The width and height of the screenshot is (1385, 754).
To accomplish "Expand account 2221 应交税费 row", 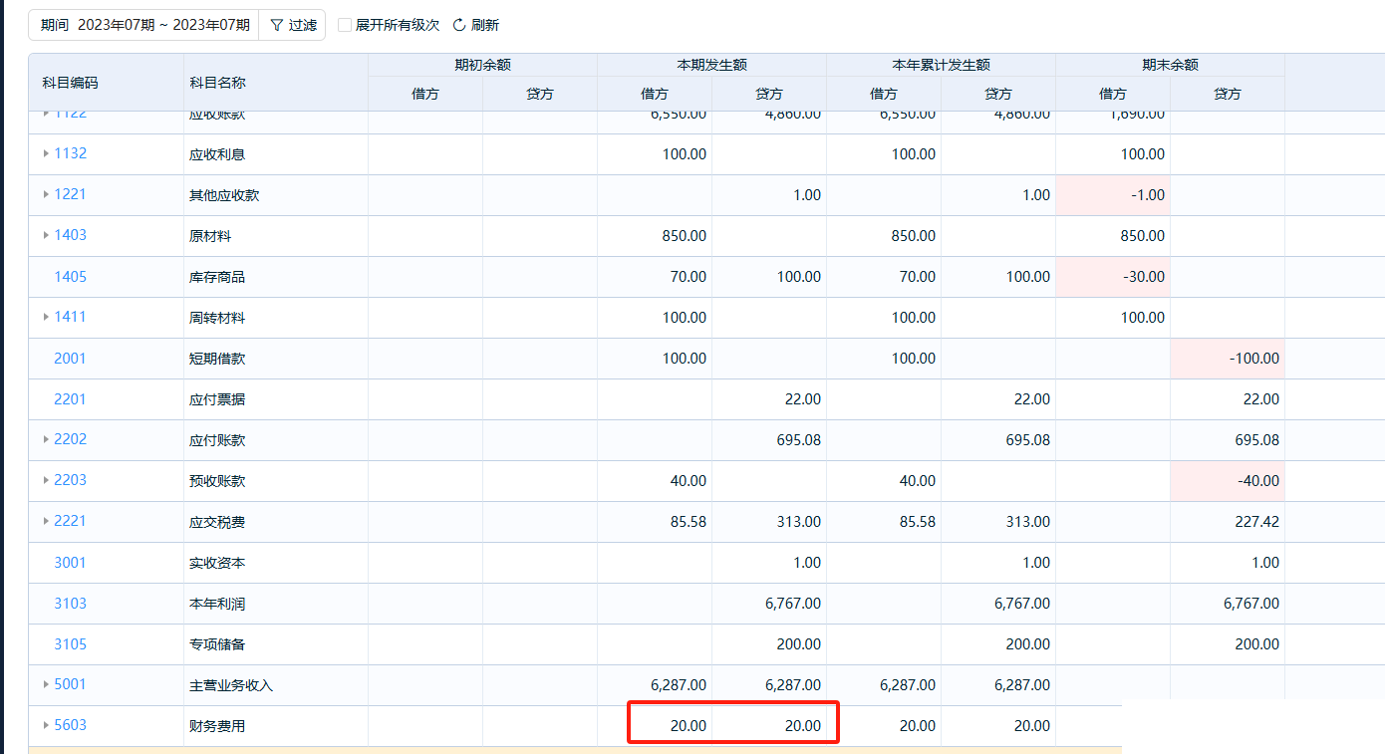I will pyautogui.click(x=46, y=521).
